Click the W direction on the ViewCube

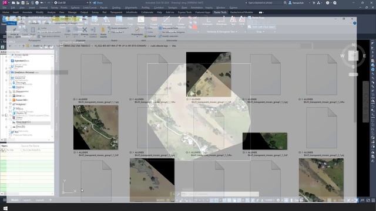[x=342, y=56]
